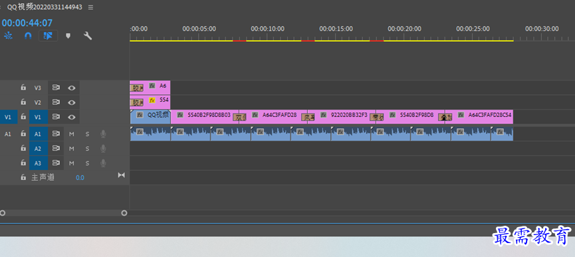Lock the V2 track
This screenshot has width=575, height=257.
tap(23, 102)
